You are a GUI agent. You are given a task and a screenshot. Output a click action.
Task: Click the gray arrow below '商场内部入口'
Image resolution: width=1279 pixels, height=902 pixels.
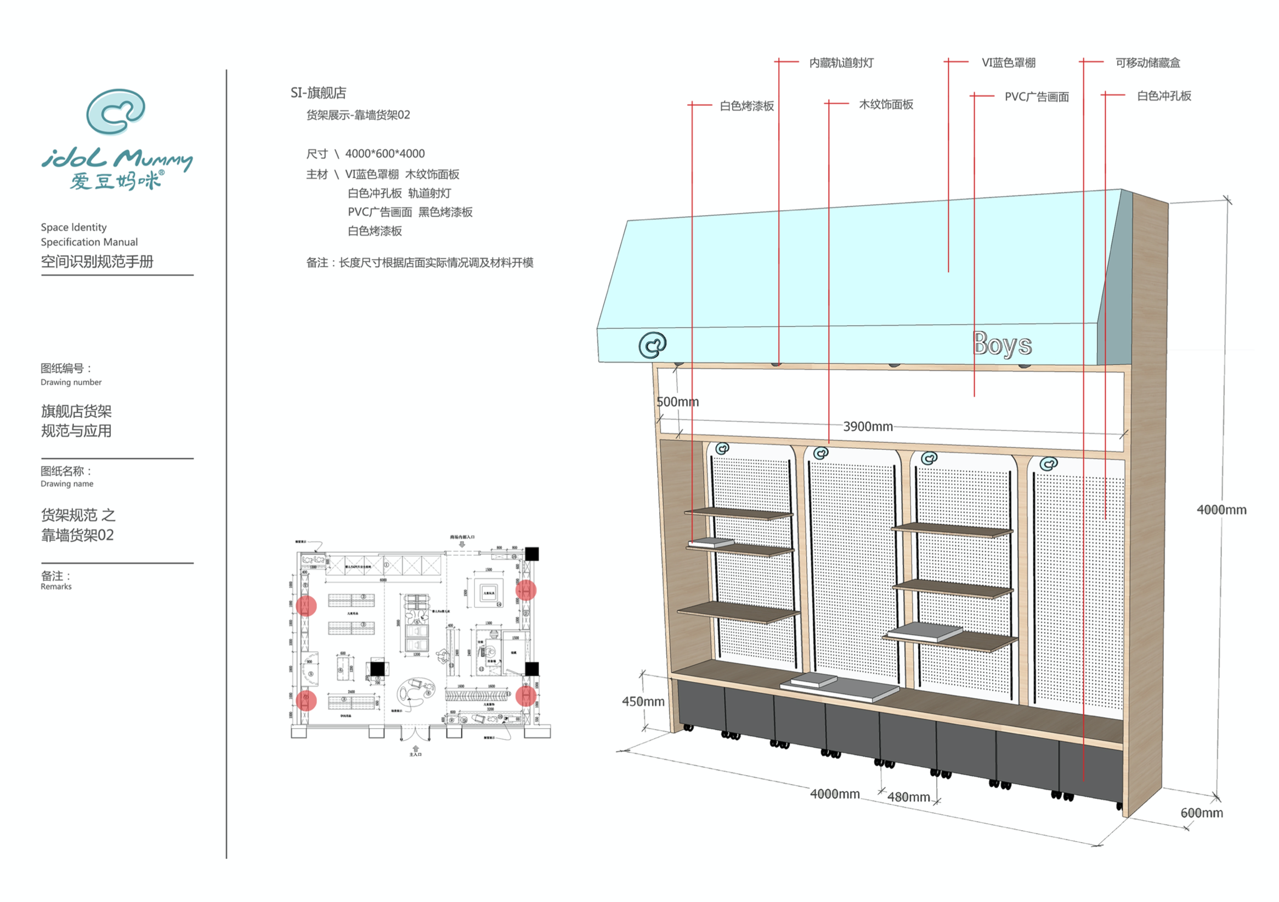pyautogui.click(x=462, y=545)
